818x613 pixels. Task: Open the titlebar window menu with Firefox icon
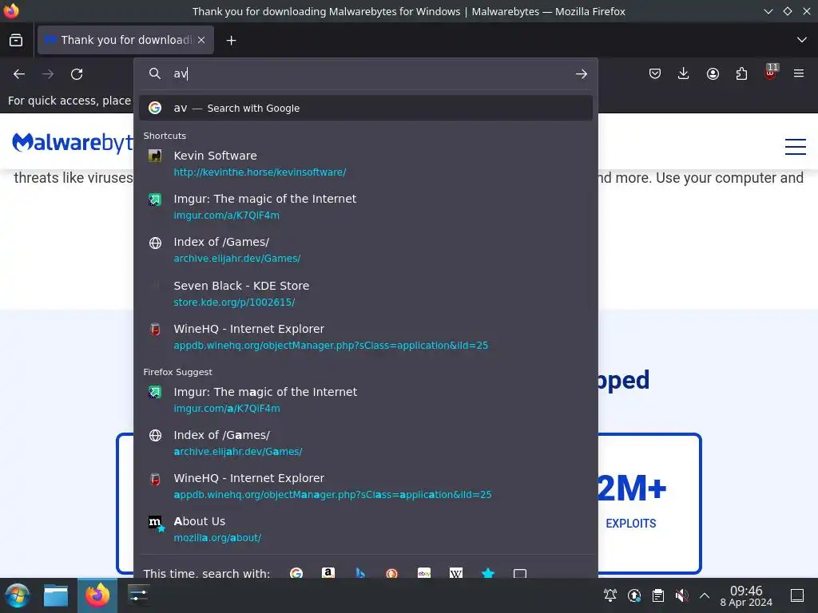(x=11, y=11)
